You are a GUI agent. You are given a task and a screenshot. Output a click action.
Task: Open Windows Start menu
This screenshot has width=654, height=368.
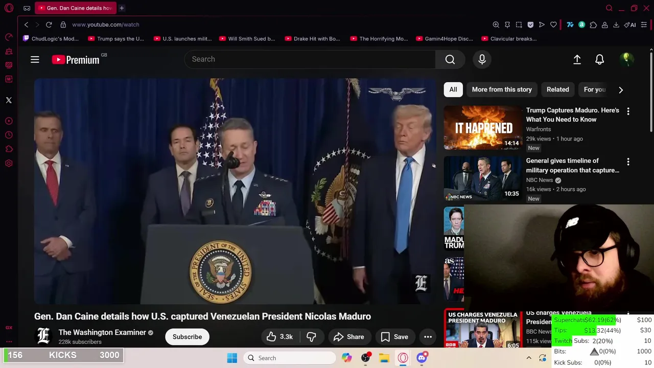click(232, 358)
